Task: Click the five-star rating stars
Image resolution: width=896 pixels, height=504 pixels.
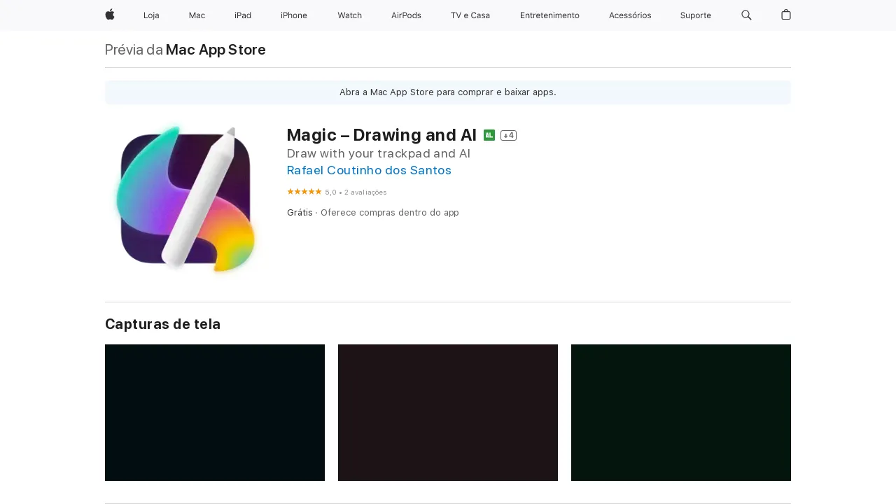Action: 304,192
